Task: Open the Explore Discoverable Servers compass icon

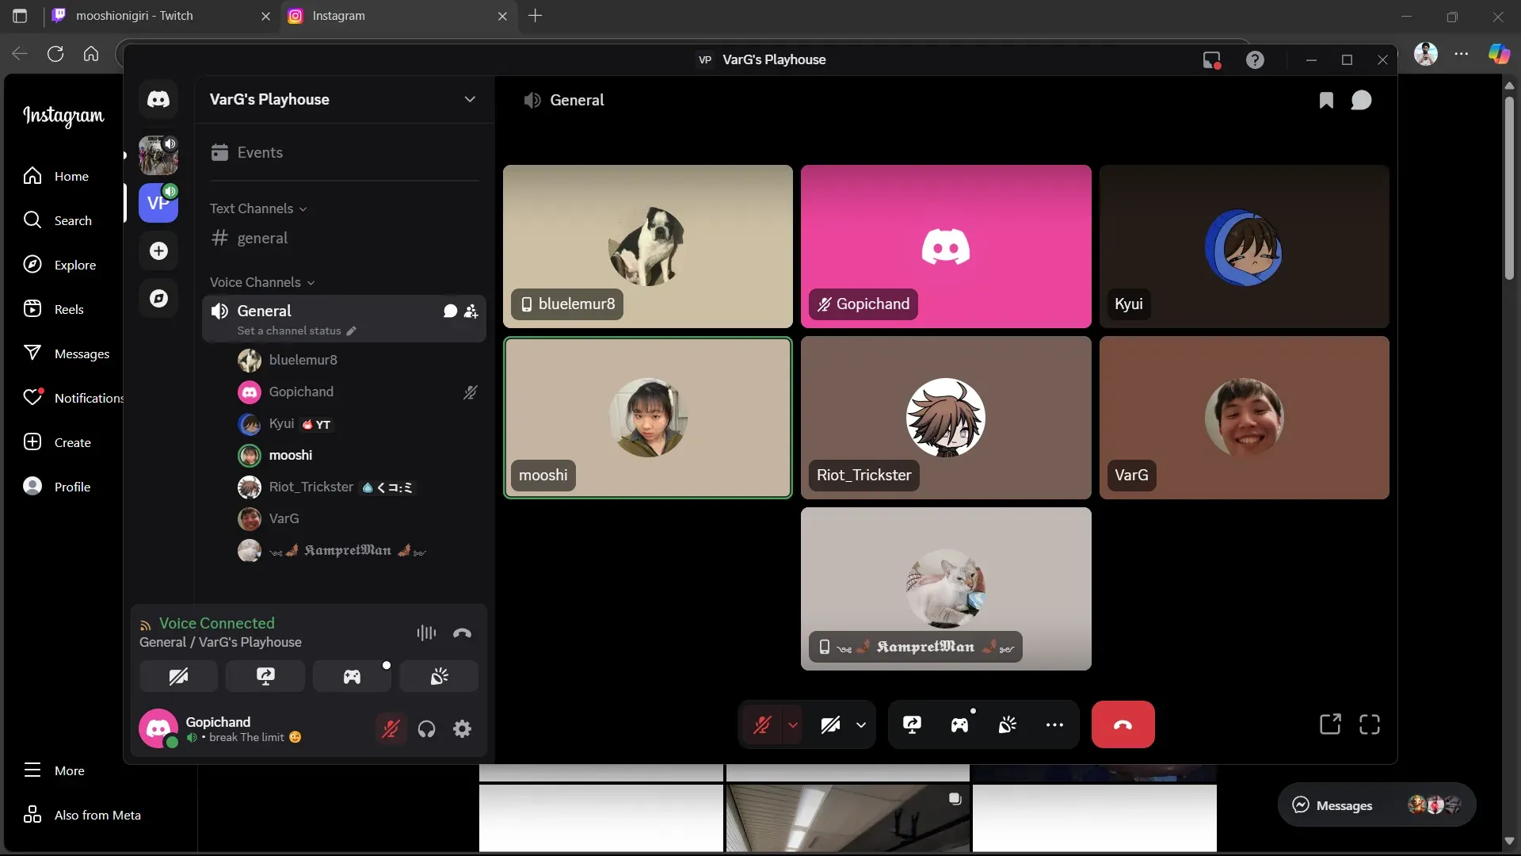Action: pyautogui.click(x=158, y=299)
